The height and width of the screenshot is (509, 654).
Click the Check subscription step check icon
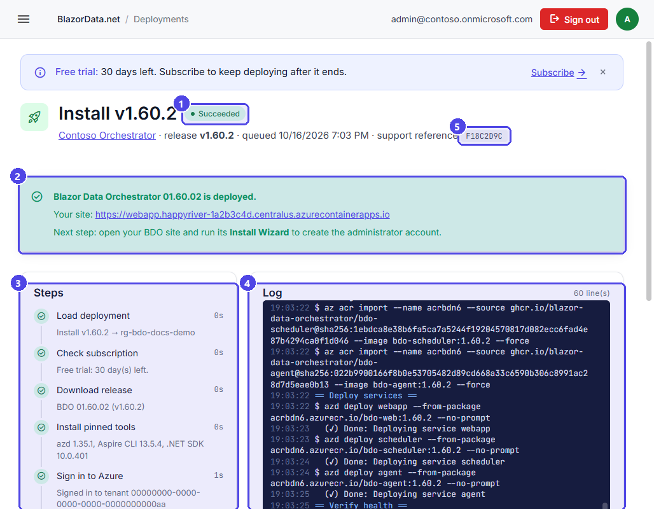41,353
